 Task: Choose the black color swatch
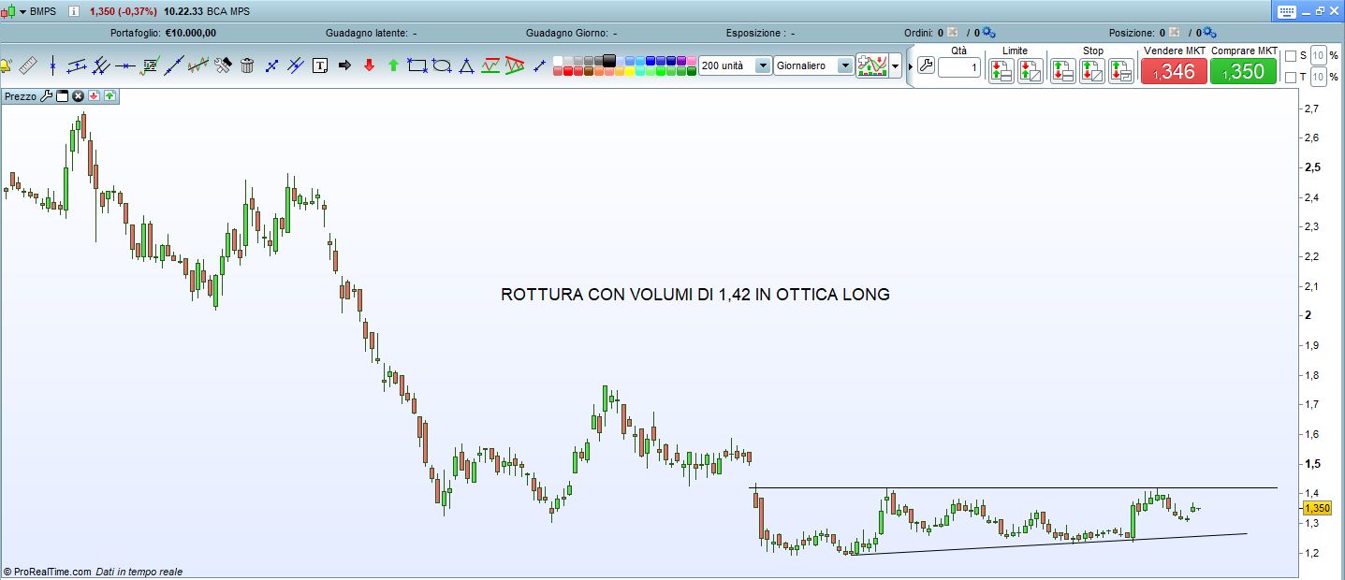tap(609, 60)
